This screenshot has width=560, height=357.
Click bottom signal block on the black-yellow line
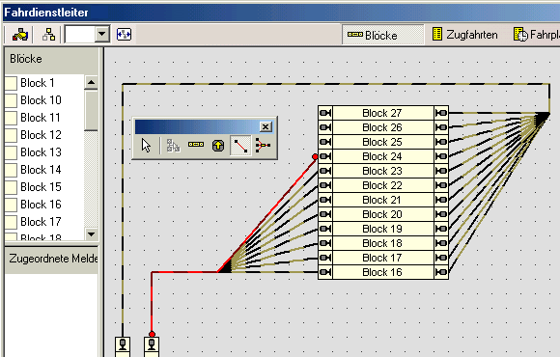123,346
